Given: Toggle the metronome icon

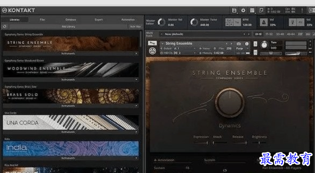Looking at the screenshot, I should coord(264,22).
